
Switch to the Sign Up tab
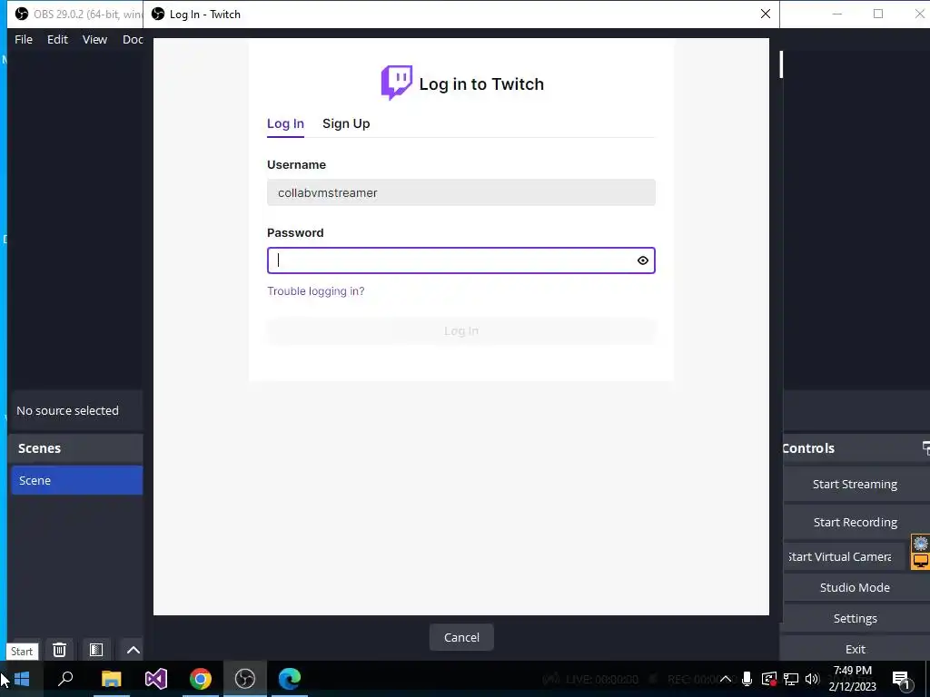346,123
